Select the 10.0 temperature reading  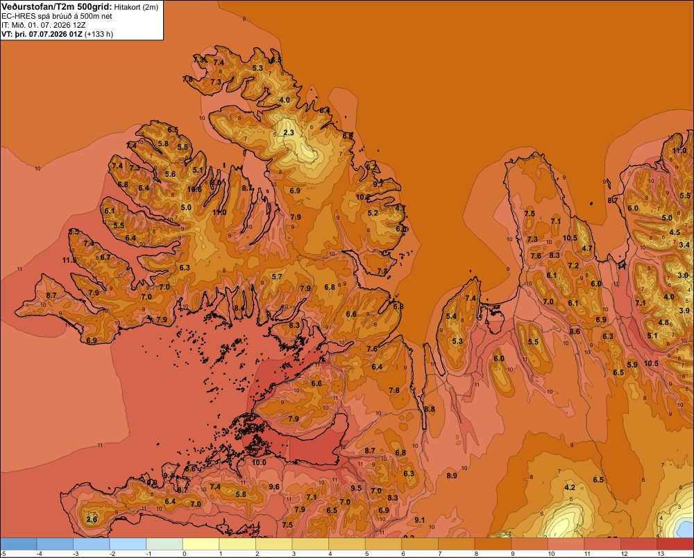[259, 462]
